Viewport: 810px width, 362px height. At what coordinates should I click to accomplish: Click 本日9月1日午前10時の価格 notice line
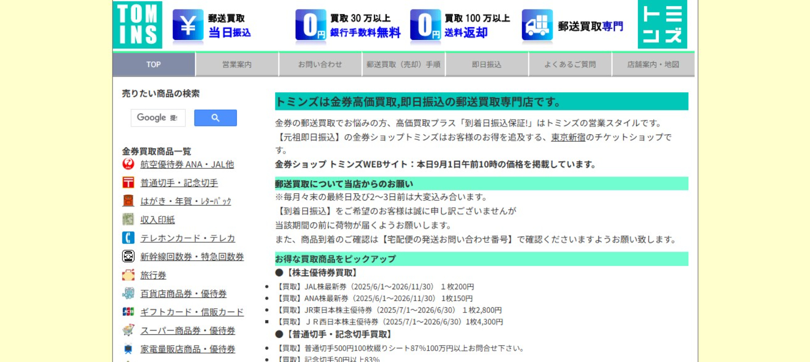tap(436, 165)
